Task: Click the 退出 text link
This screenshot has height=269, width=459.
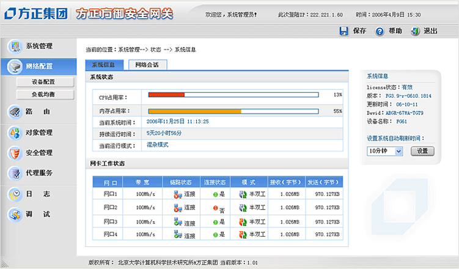Action: (x=430, y=31)
